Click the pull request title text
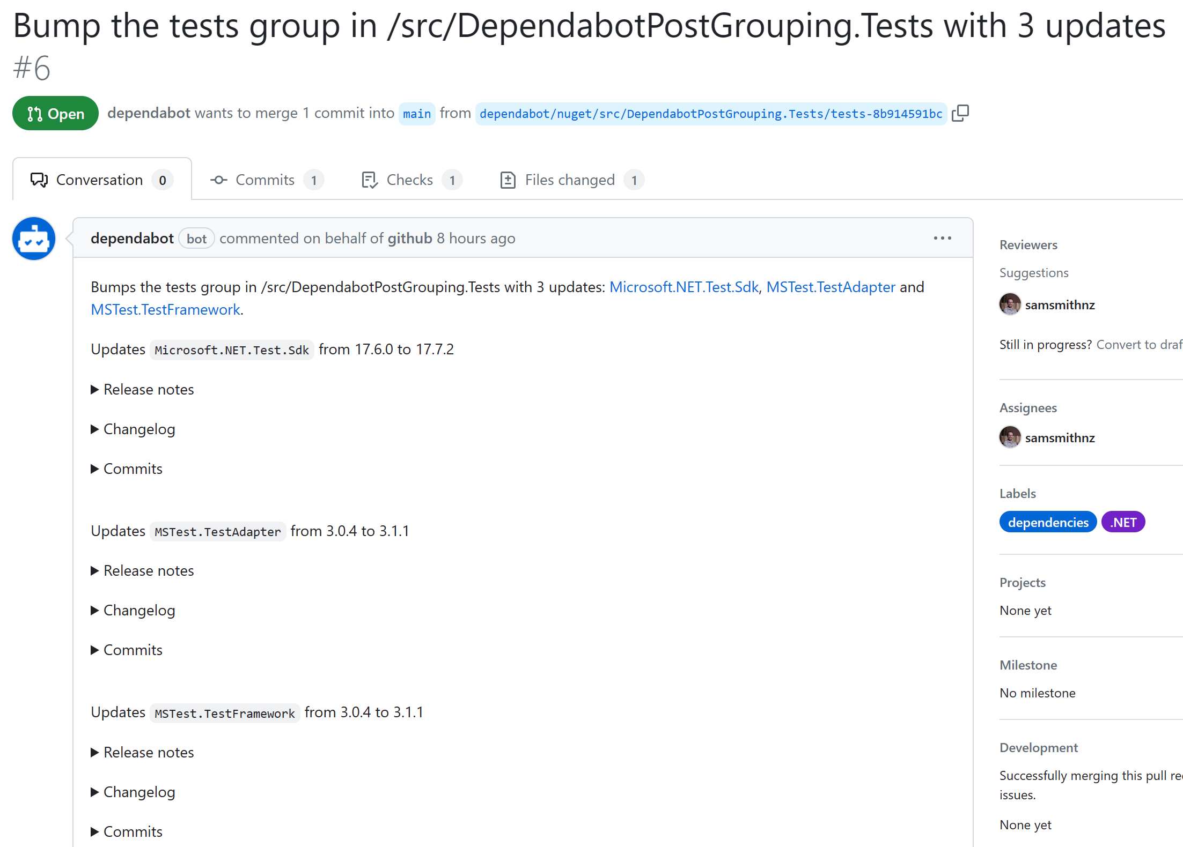This screenshot has height=847, width=1183. coord(589,25)
